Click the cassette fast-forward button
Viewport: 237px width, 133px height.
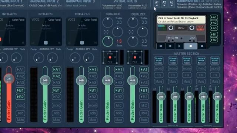170,46
